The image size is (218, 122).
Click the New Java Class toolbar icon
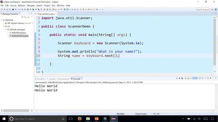click(x=47, y=9)
